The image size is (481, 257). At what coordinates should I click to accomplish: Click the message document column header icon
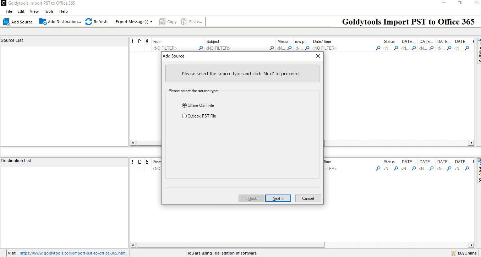pos(140,41)
